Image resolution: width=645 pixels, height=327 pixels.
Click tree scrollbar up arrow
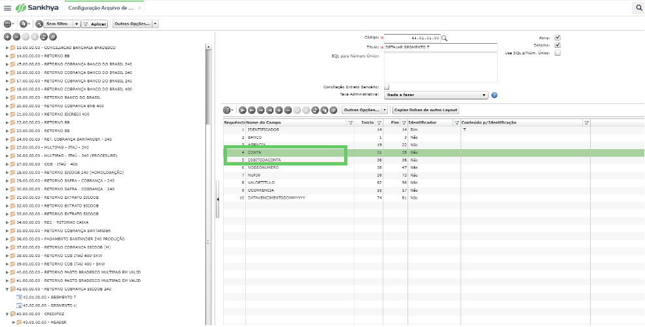point(209,47)
